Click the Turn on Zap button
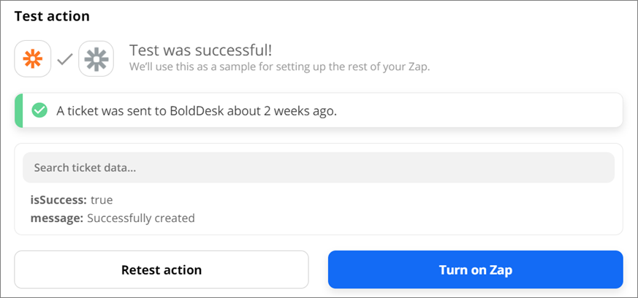 475,270
